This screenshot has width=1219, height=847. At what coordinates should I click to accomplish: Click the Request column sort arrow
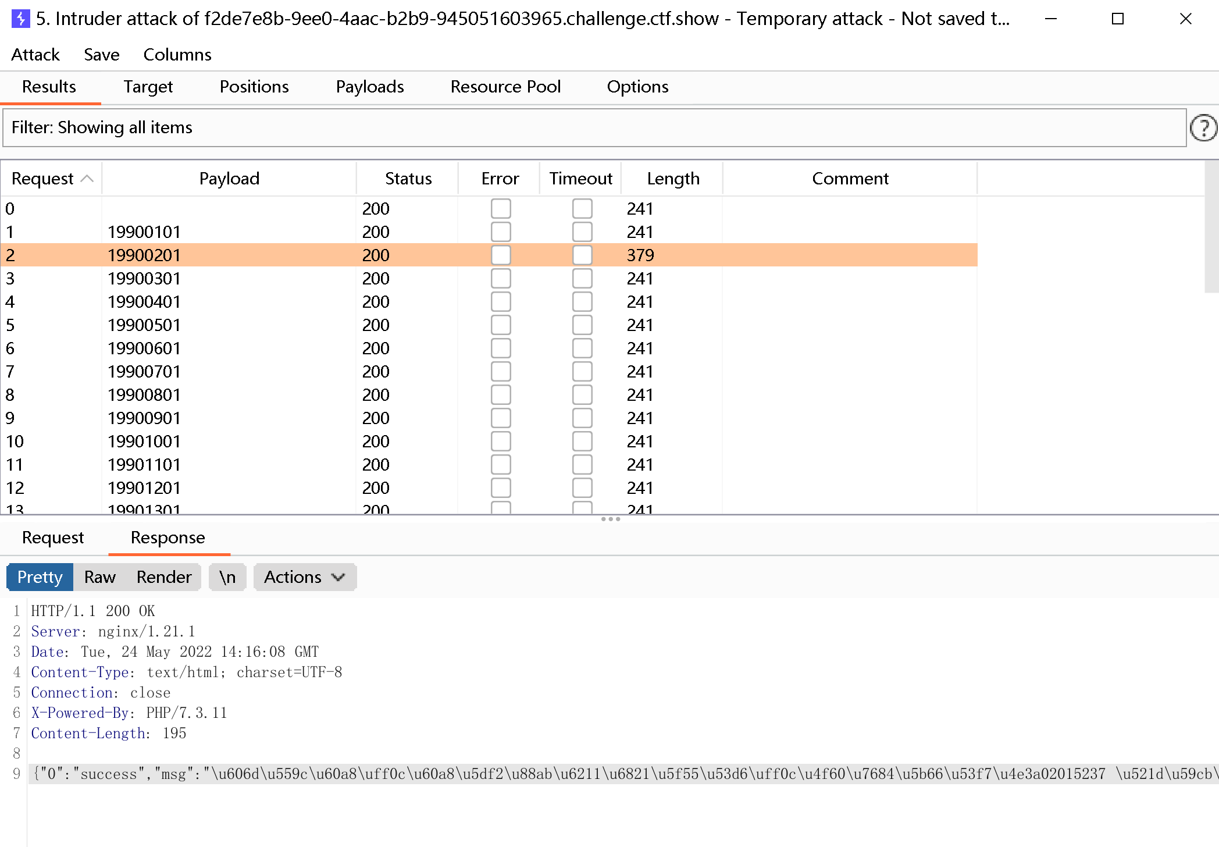tap(87, 179)
